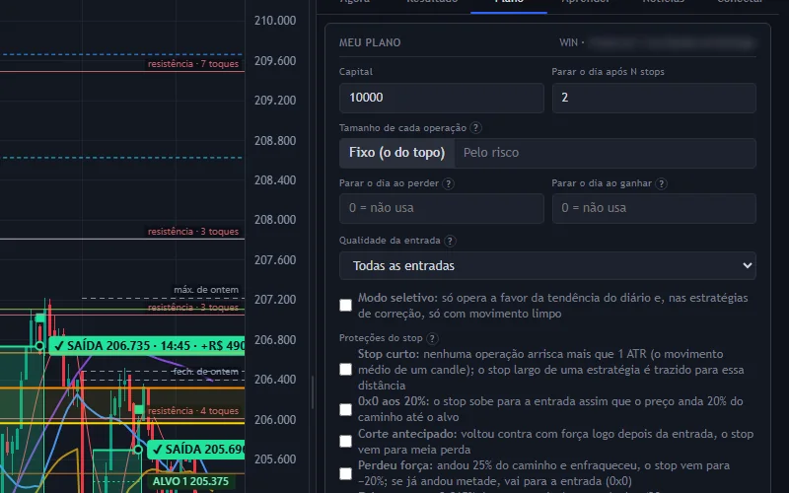Select the 210.000 price axis value

[275, 21]
